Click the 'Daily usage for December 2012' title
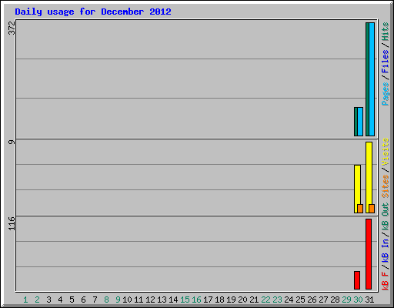Screen dimensions: 394x308 pos(93,12)
